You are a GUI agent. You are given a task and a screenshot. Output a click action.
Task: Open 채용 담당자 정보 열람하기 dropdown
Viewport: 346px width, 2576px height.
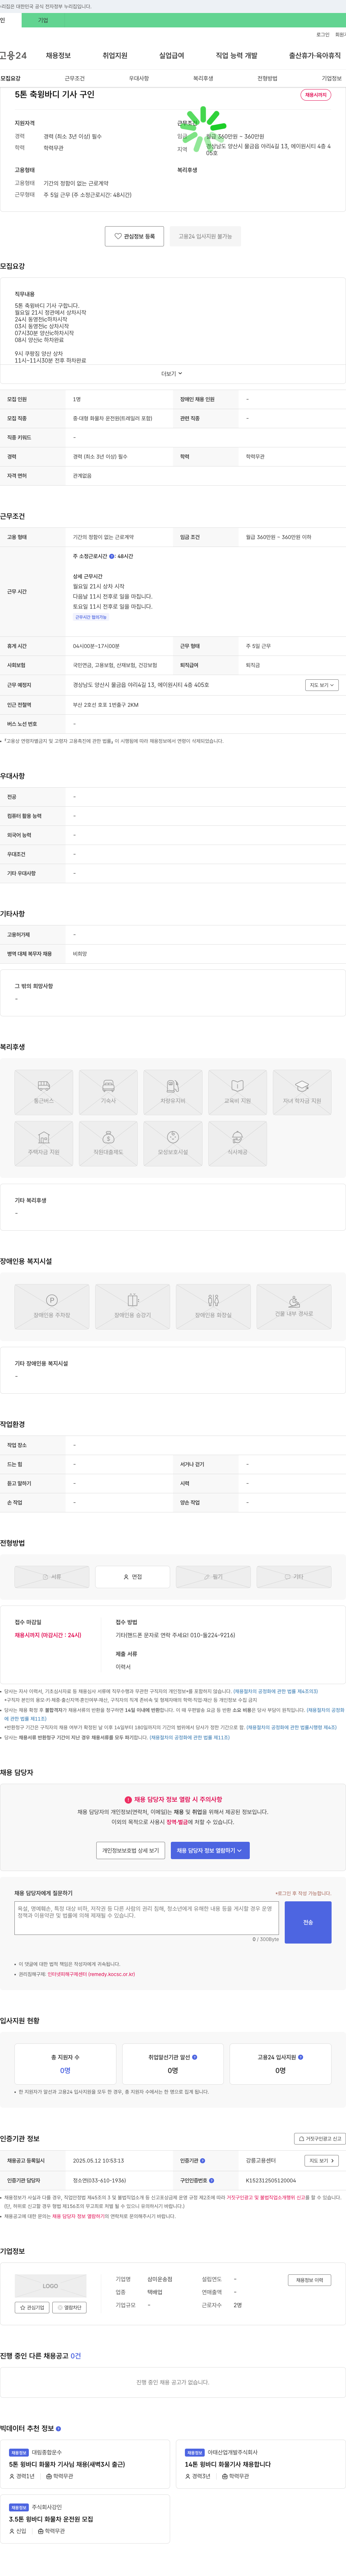tap(210, 1850)
